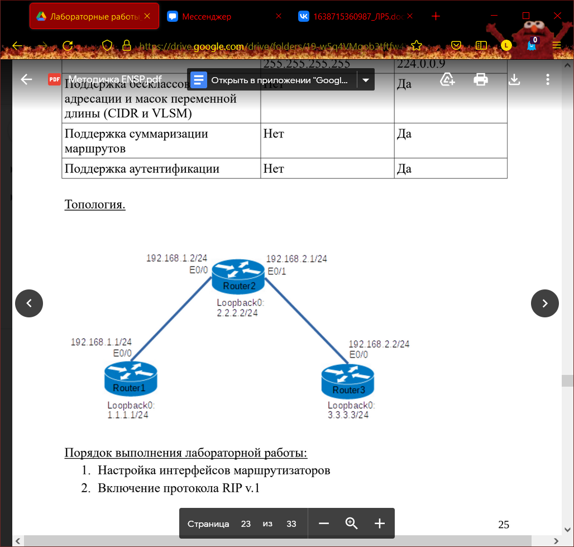Reload the page with the refresh icon
The width and height of the screenshot is (574, 547).
(68, 46)
